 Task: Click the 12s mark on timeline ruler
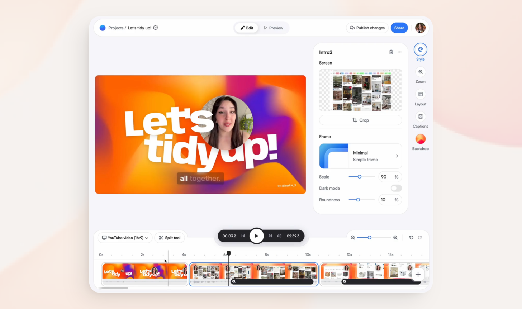[349, 255]
